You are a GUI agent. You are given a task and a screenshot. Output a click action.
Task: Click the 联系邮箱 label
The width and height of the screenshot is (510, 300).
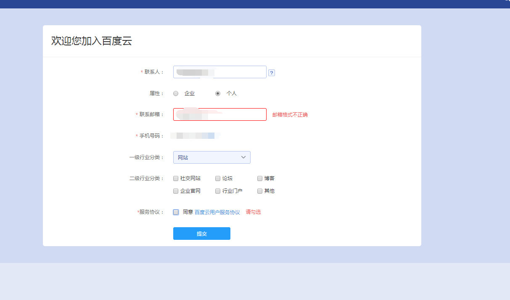(149, 114)
